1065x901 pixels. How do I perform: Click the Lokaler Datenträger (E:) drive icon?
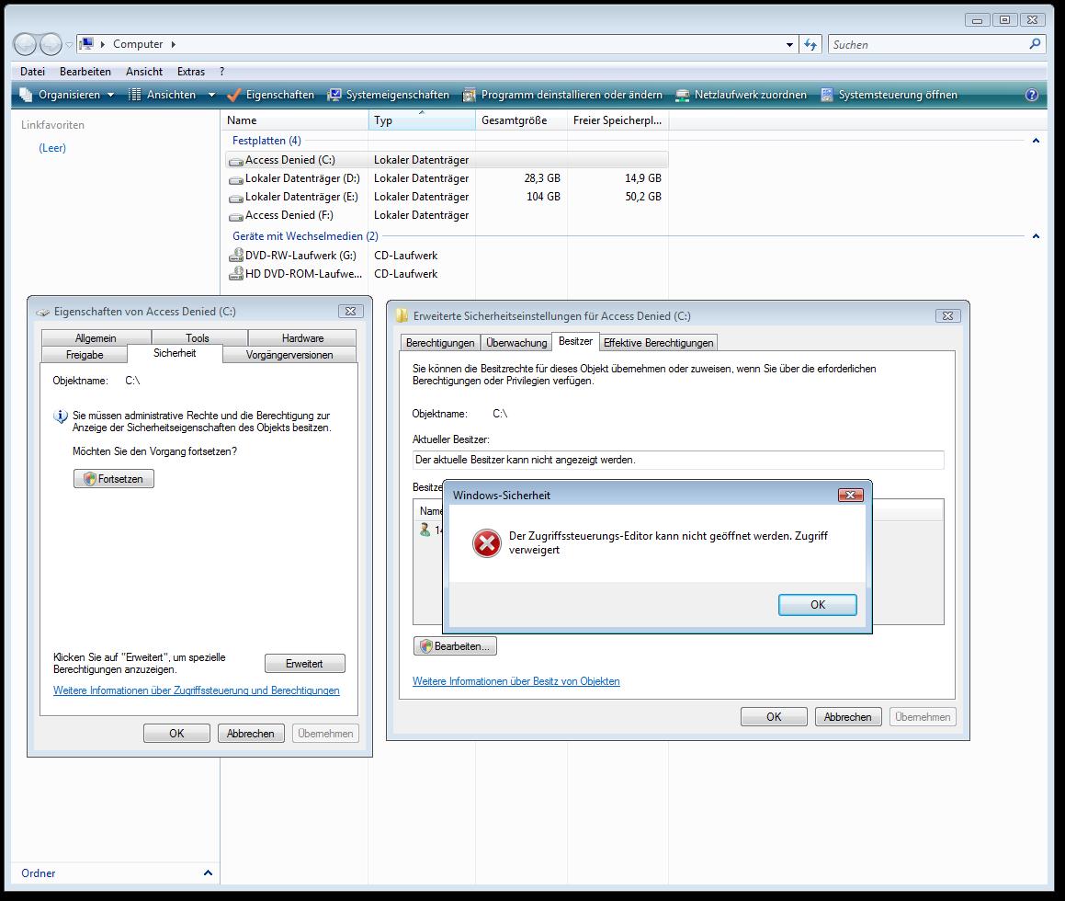point(235,198)
